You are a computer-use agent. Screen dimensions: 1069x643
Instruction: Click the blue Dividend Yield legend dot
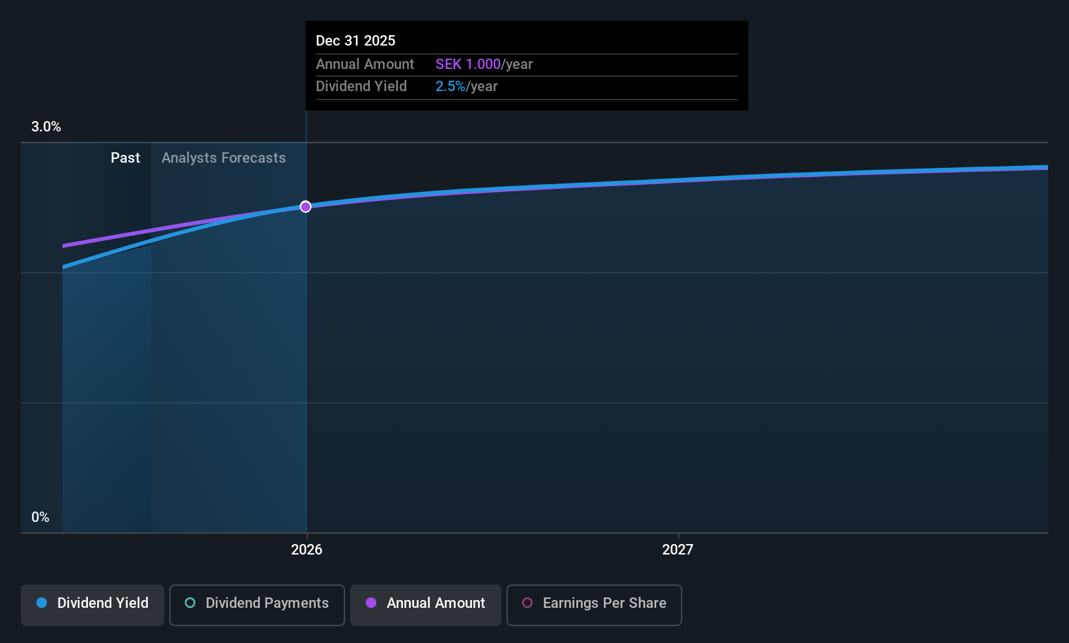pyautogui.click(x=42, y=603)
